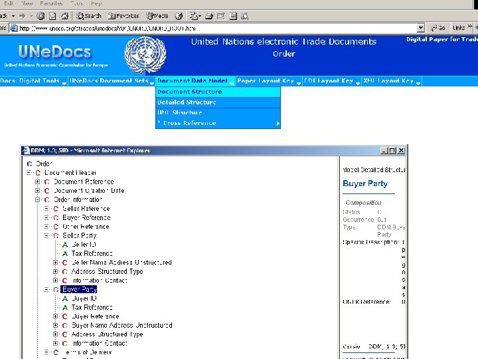Click the Occurrence value 0..1
The height and width of the screenshot is (359, 478).
tap(382, 220)
